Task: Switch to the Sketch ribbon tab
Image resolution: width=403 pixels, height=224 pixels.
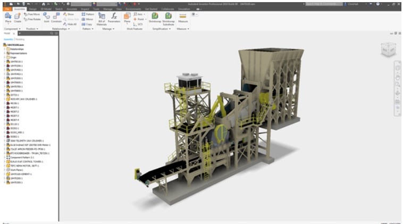Action: point(59,9)
